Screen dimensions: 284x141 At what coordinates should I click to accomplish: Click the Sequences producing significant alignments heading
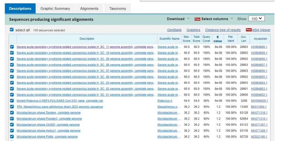coord(51,19)
